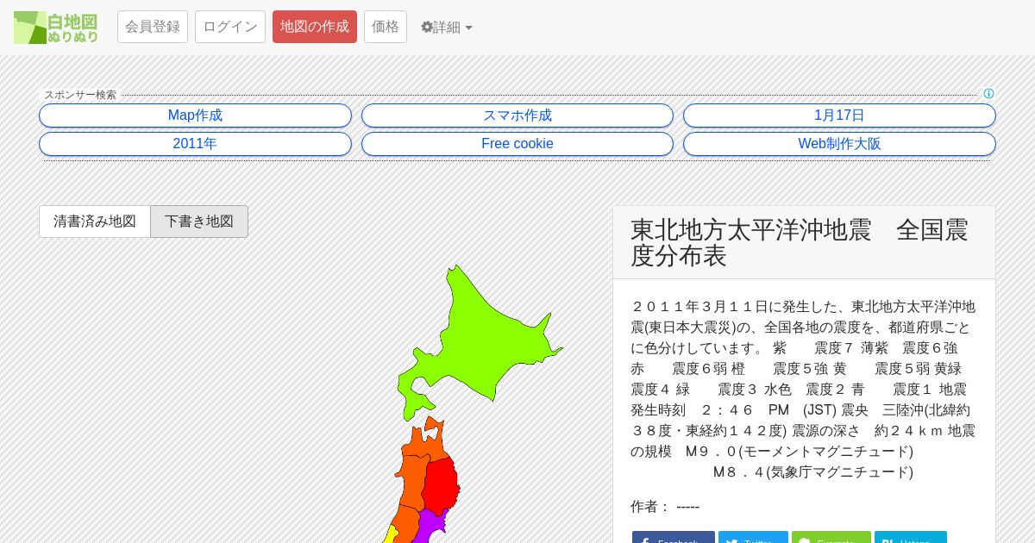Share on Hatena bookmark button
The width and height of the screenshot is (1035, 543).
click(911, 538)
